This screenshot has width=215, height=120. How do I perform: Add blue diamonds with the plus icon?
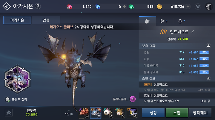pyautogui.click(x=125, y=7)
